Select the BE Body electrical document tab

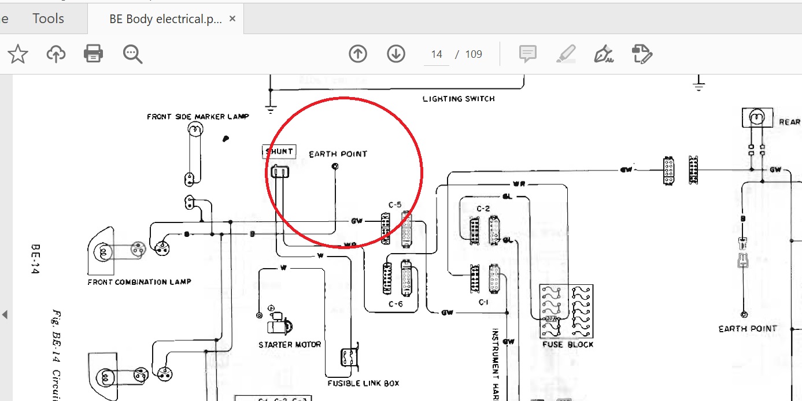tap(165, 19)
